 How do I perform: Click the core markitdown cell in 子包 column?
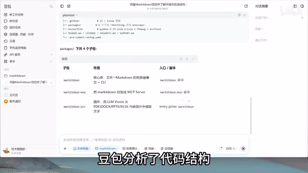click(x=72, y=80)
